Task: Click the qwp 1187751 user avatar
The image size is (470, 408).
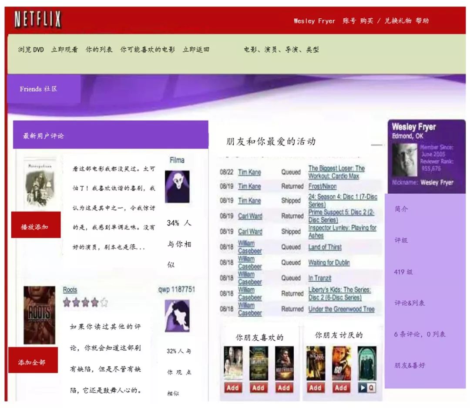Action: click(x=177, y=316)
